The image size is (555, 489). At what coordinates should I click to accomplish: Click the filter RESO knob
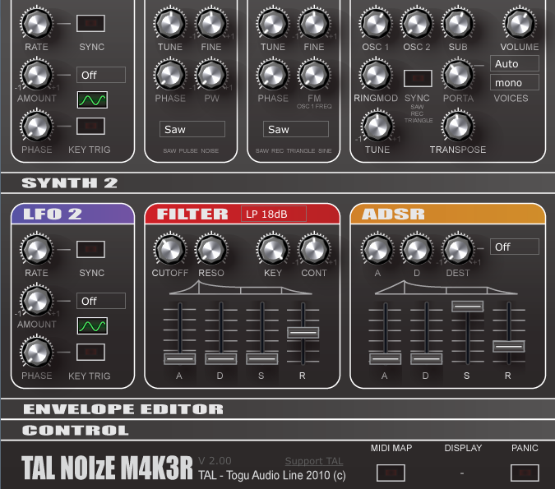tap(211, 250)
